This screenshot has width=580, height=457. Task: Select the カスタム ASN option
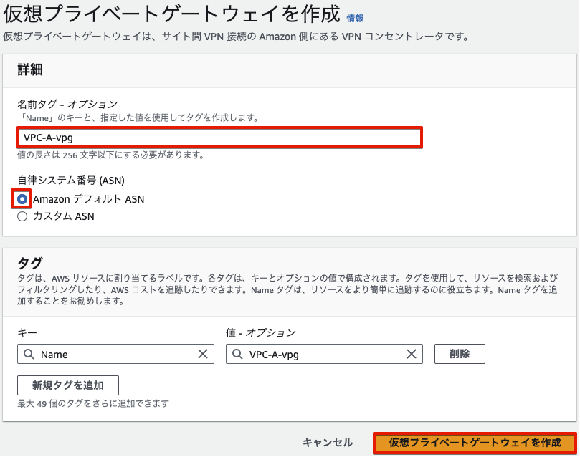(x=22, y=216)
